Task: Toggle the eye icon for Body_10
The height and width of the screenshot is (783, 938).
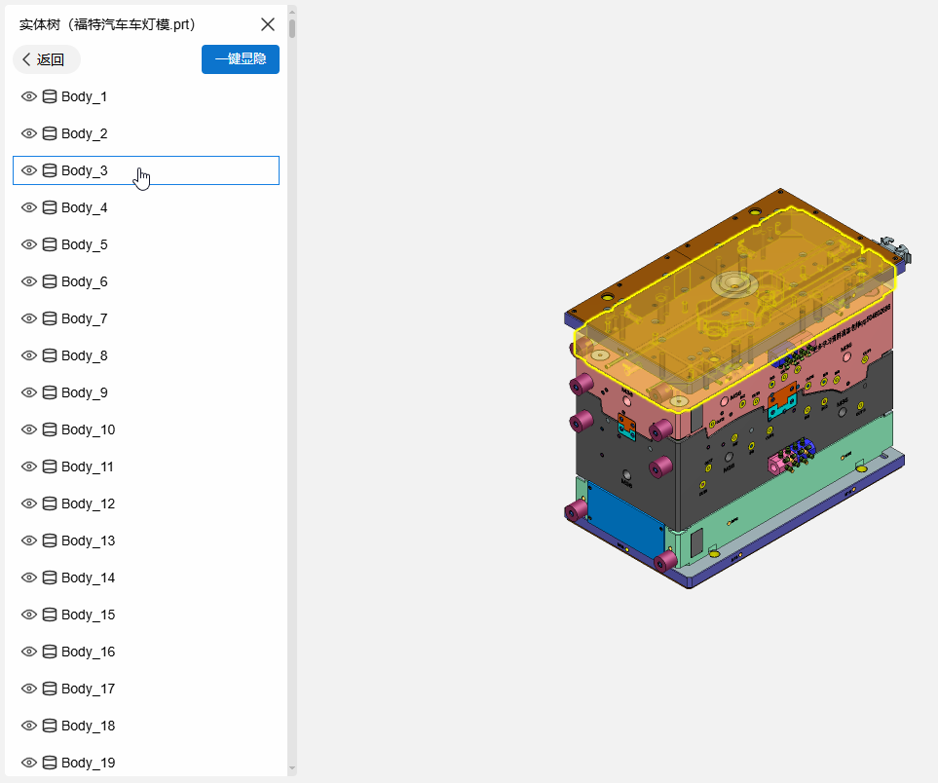Action: [29, 429]
